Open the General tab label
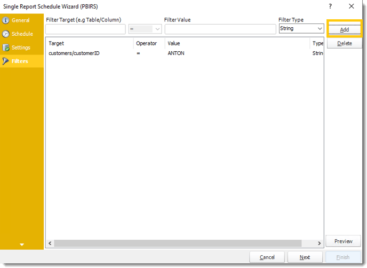Viewport: 367px width, 268px height. coord(21,20)
